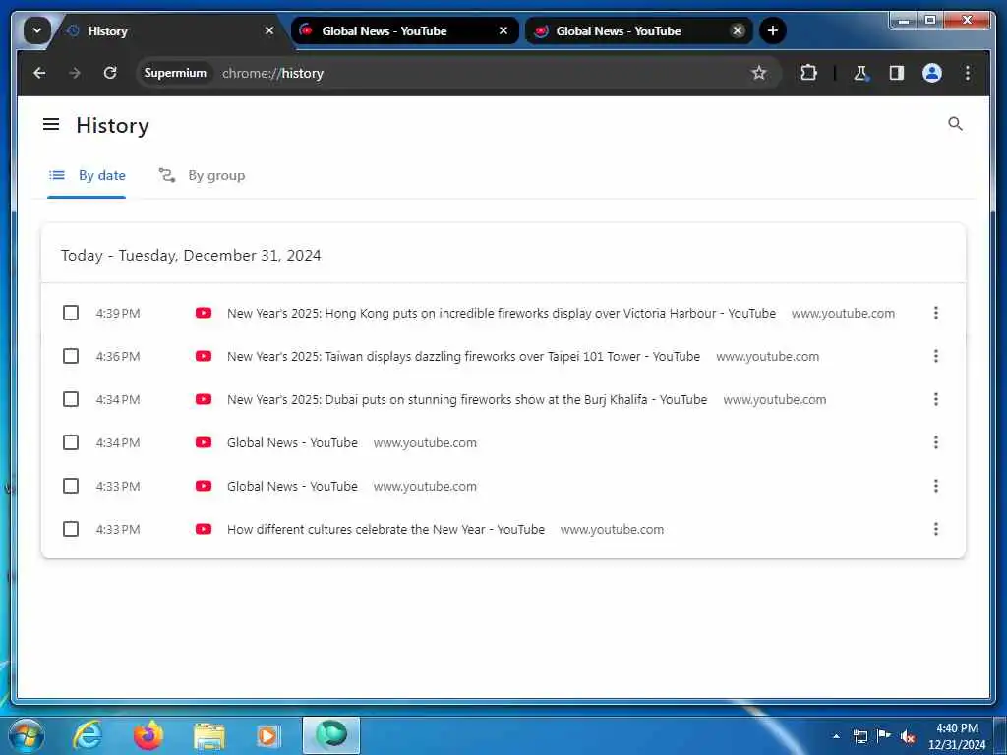Click the 4:36 PM timestamp
This screenshot has width=1007, height=755.
[118, 356]
